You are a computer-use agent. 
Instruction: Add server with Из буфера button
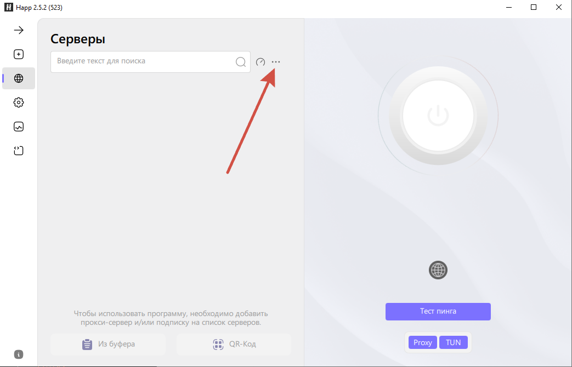[x=108, y=345]
